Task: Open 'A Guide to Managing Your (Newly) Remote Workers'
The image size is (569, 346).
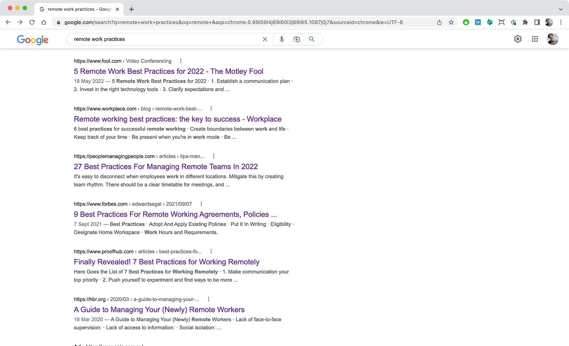Action: [159, 309]
